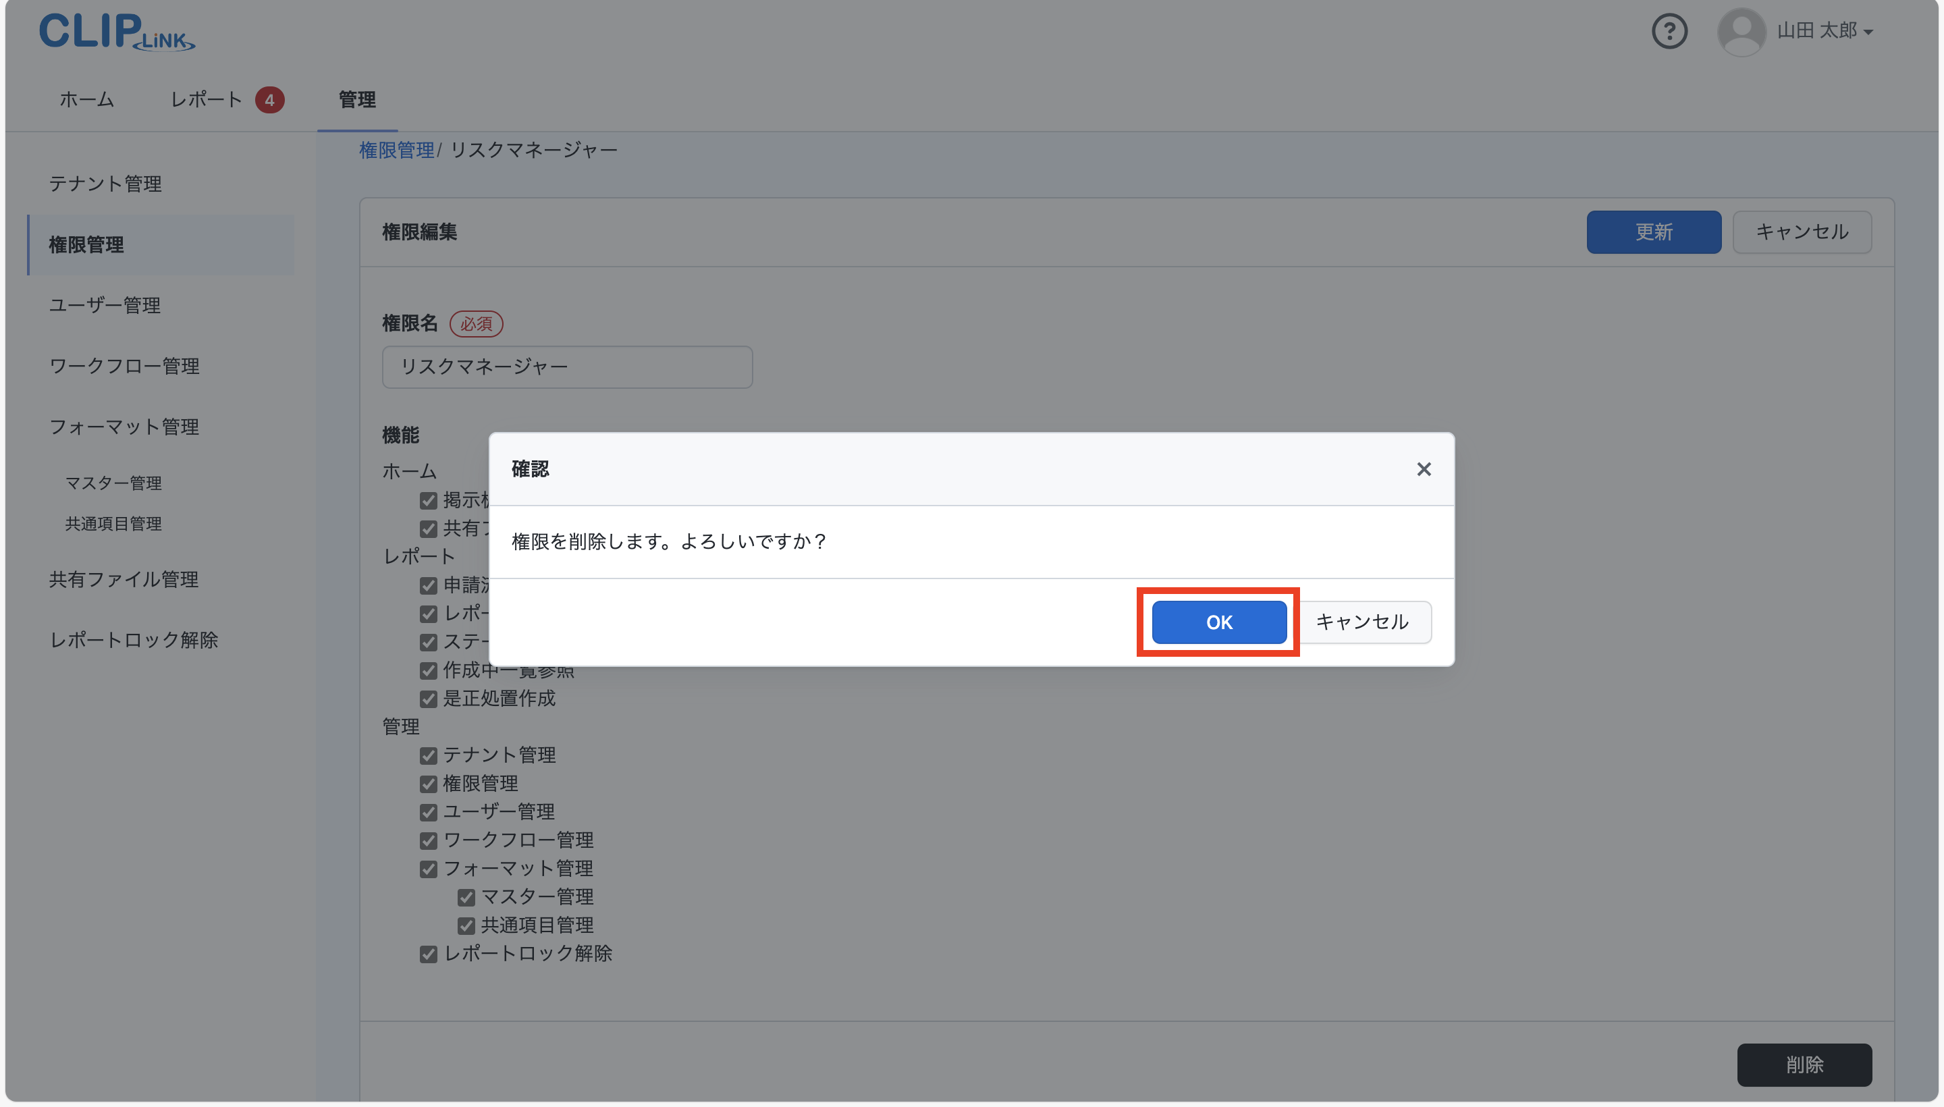The height and width of the screenshot is (1107, 1944).
Task: Open the 山田太郎 account dropdown
Action: pyautogui.click(x=1822, y=31)
